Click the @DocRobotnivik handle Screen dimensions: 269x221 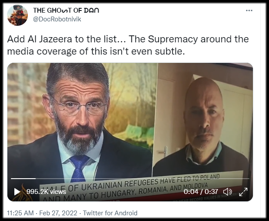[57, 19]
